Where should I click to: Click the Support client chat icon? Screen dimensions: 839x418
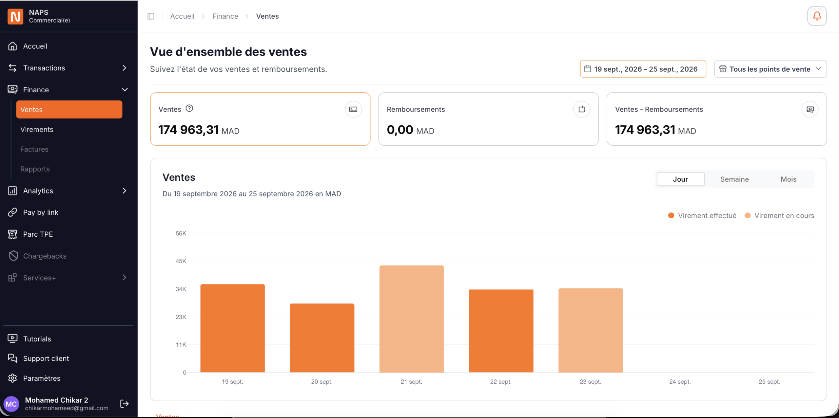12,358
